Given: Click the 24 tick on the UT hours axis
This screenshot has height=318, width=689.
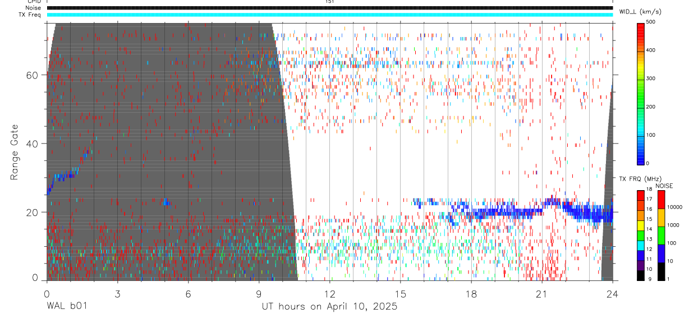Looking at the screenshot, I should pyautogui.click(x=613, y=293).
